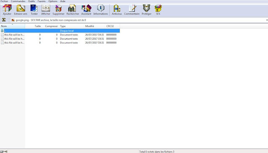Select the parent folder ".." row
This screenshot has height=153, width=268.
(x=60, y=30)
